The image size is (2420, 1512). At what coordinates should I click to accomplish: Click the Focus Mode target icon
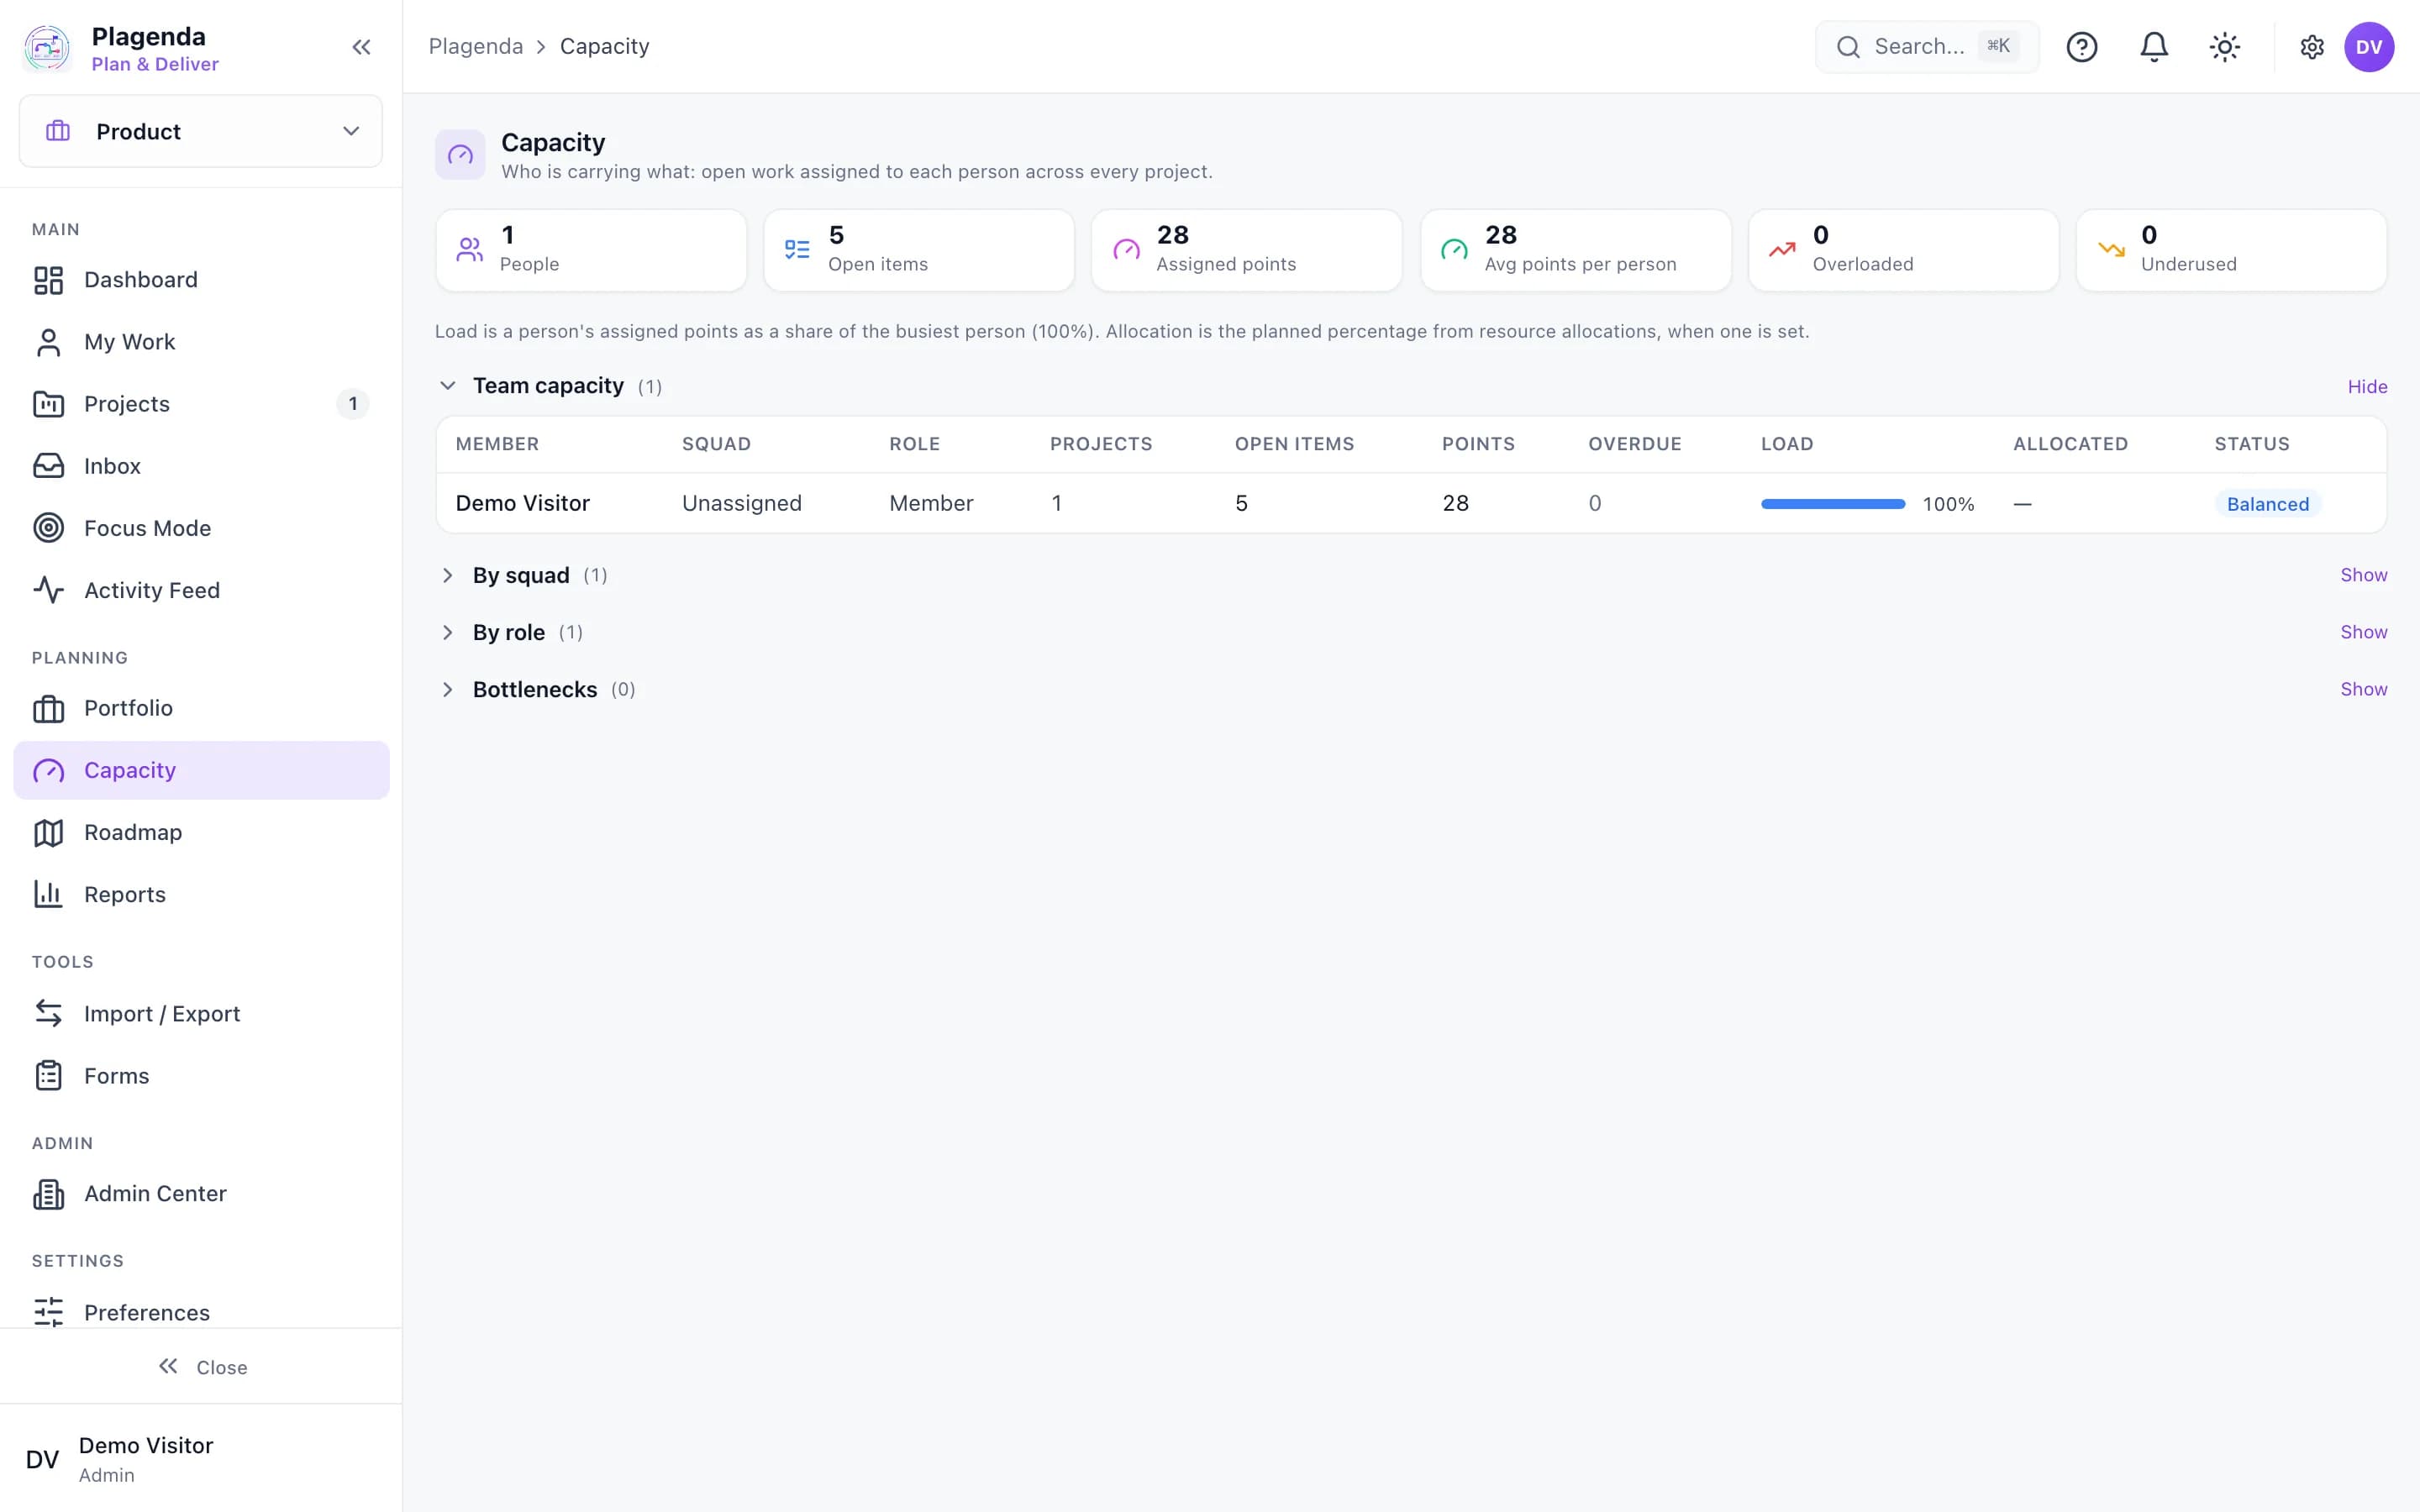click(x=48, y=528)
